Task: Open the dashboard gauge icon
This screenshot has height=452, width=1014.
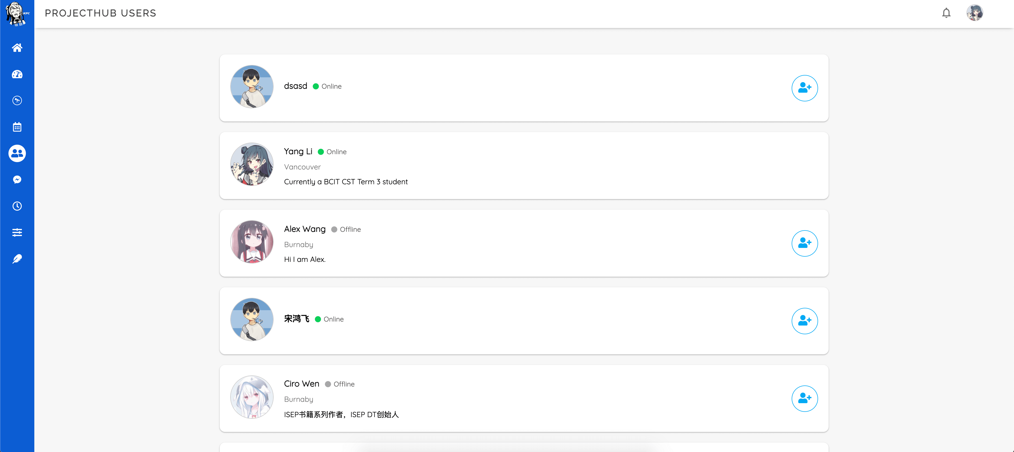Action: 17,74
